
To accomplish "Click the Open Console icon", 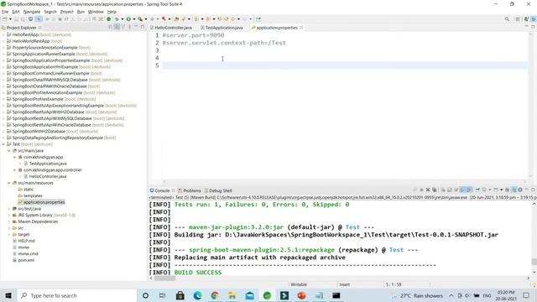I will 496,190.
